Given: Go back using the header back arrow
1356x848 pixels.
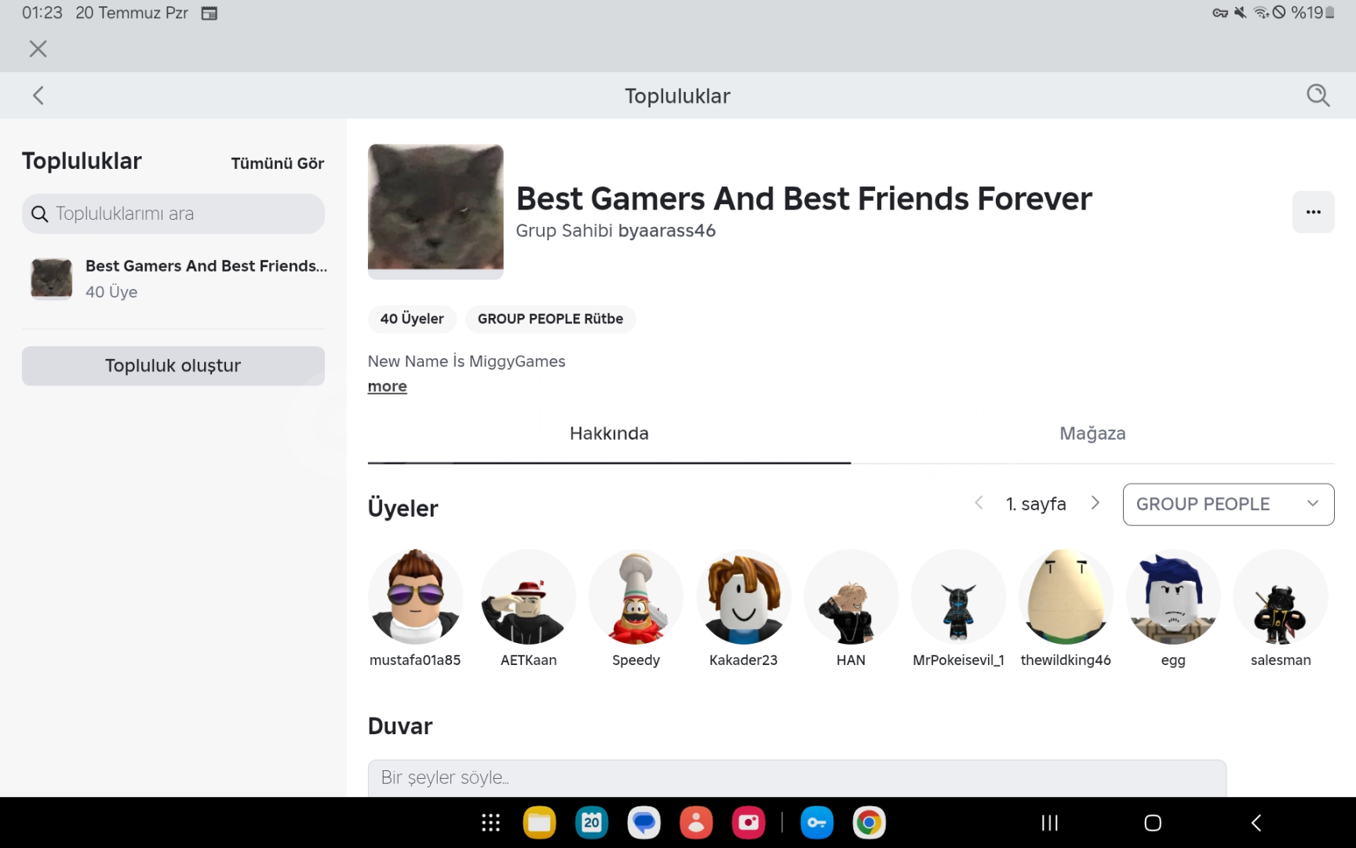Looking at the screenshot, I should (38, 96).
